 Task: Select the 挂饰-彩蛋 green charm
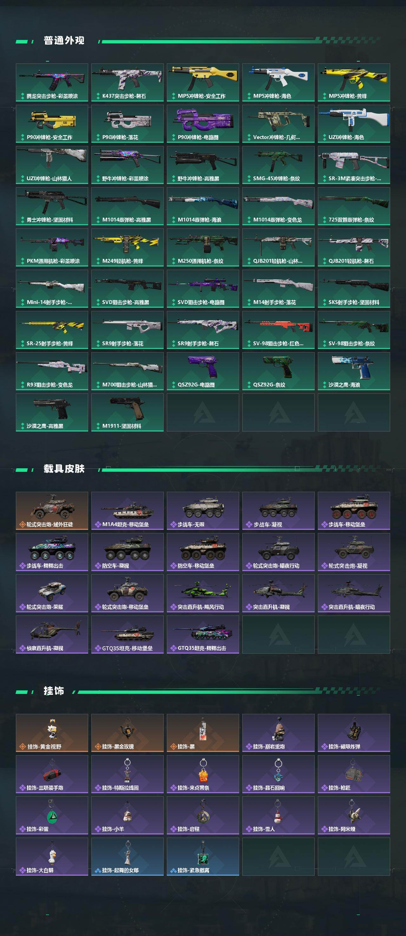tap(52, 815)
